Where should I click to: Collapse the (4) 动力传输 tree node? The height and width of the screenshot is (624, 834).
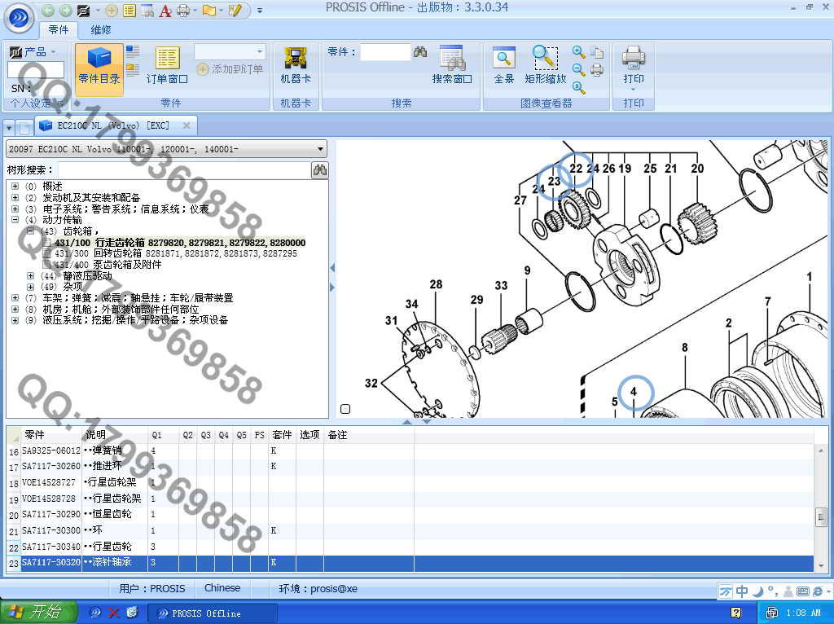tap(15, 220)
